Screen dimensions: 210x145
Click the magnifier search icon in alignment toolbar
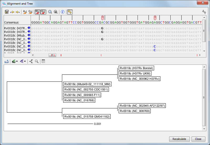pyautogui.click(x=50, y=12)
